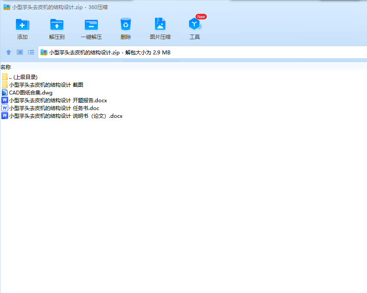Viewport: 367px width, 293px height.
Task: Click the 名称 column header
Action: (x=6, y=67)
